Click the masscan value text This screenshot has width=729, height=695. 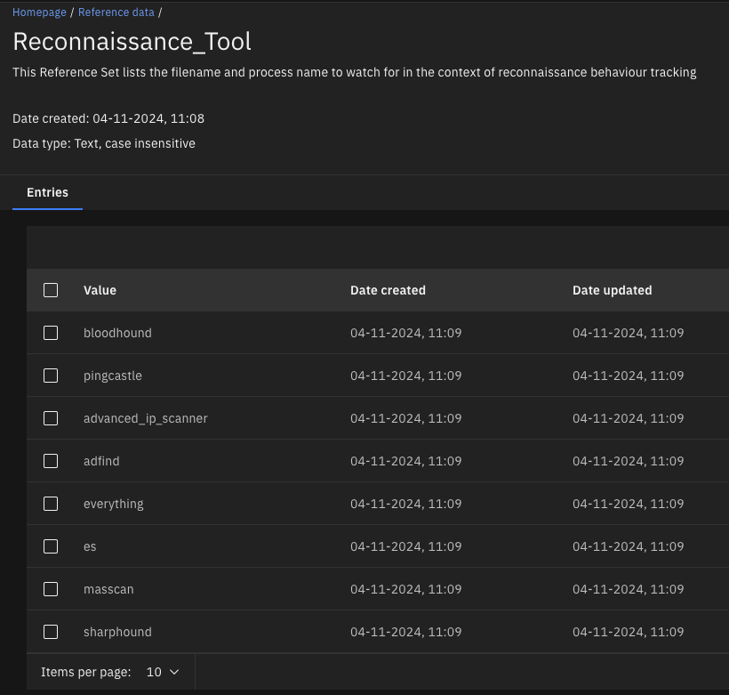pyautogui.click(x=108, y=588)
